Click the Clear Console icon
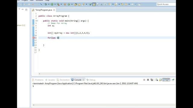 coord(157,80)
